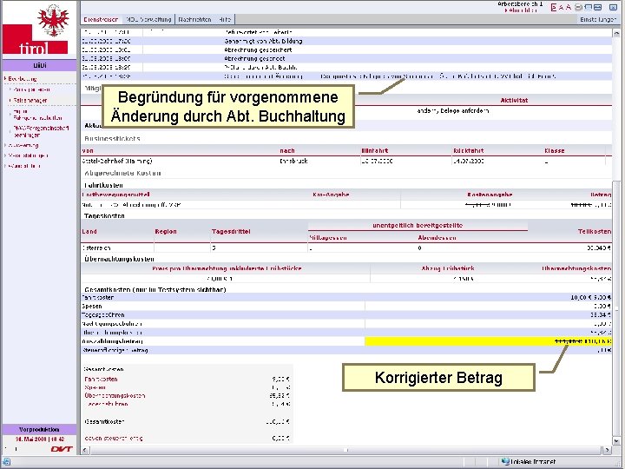Click the vertical scrollbar up arrow
This screenshot has width=625, height=469.
point(616,34)
